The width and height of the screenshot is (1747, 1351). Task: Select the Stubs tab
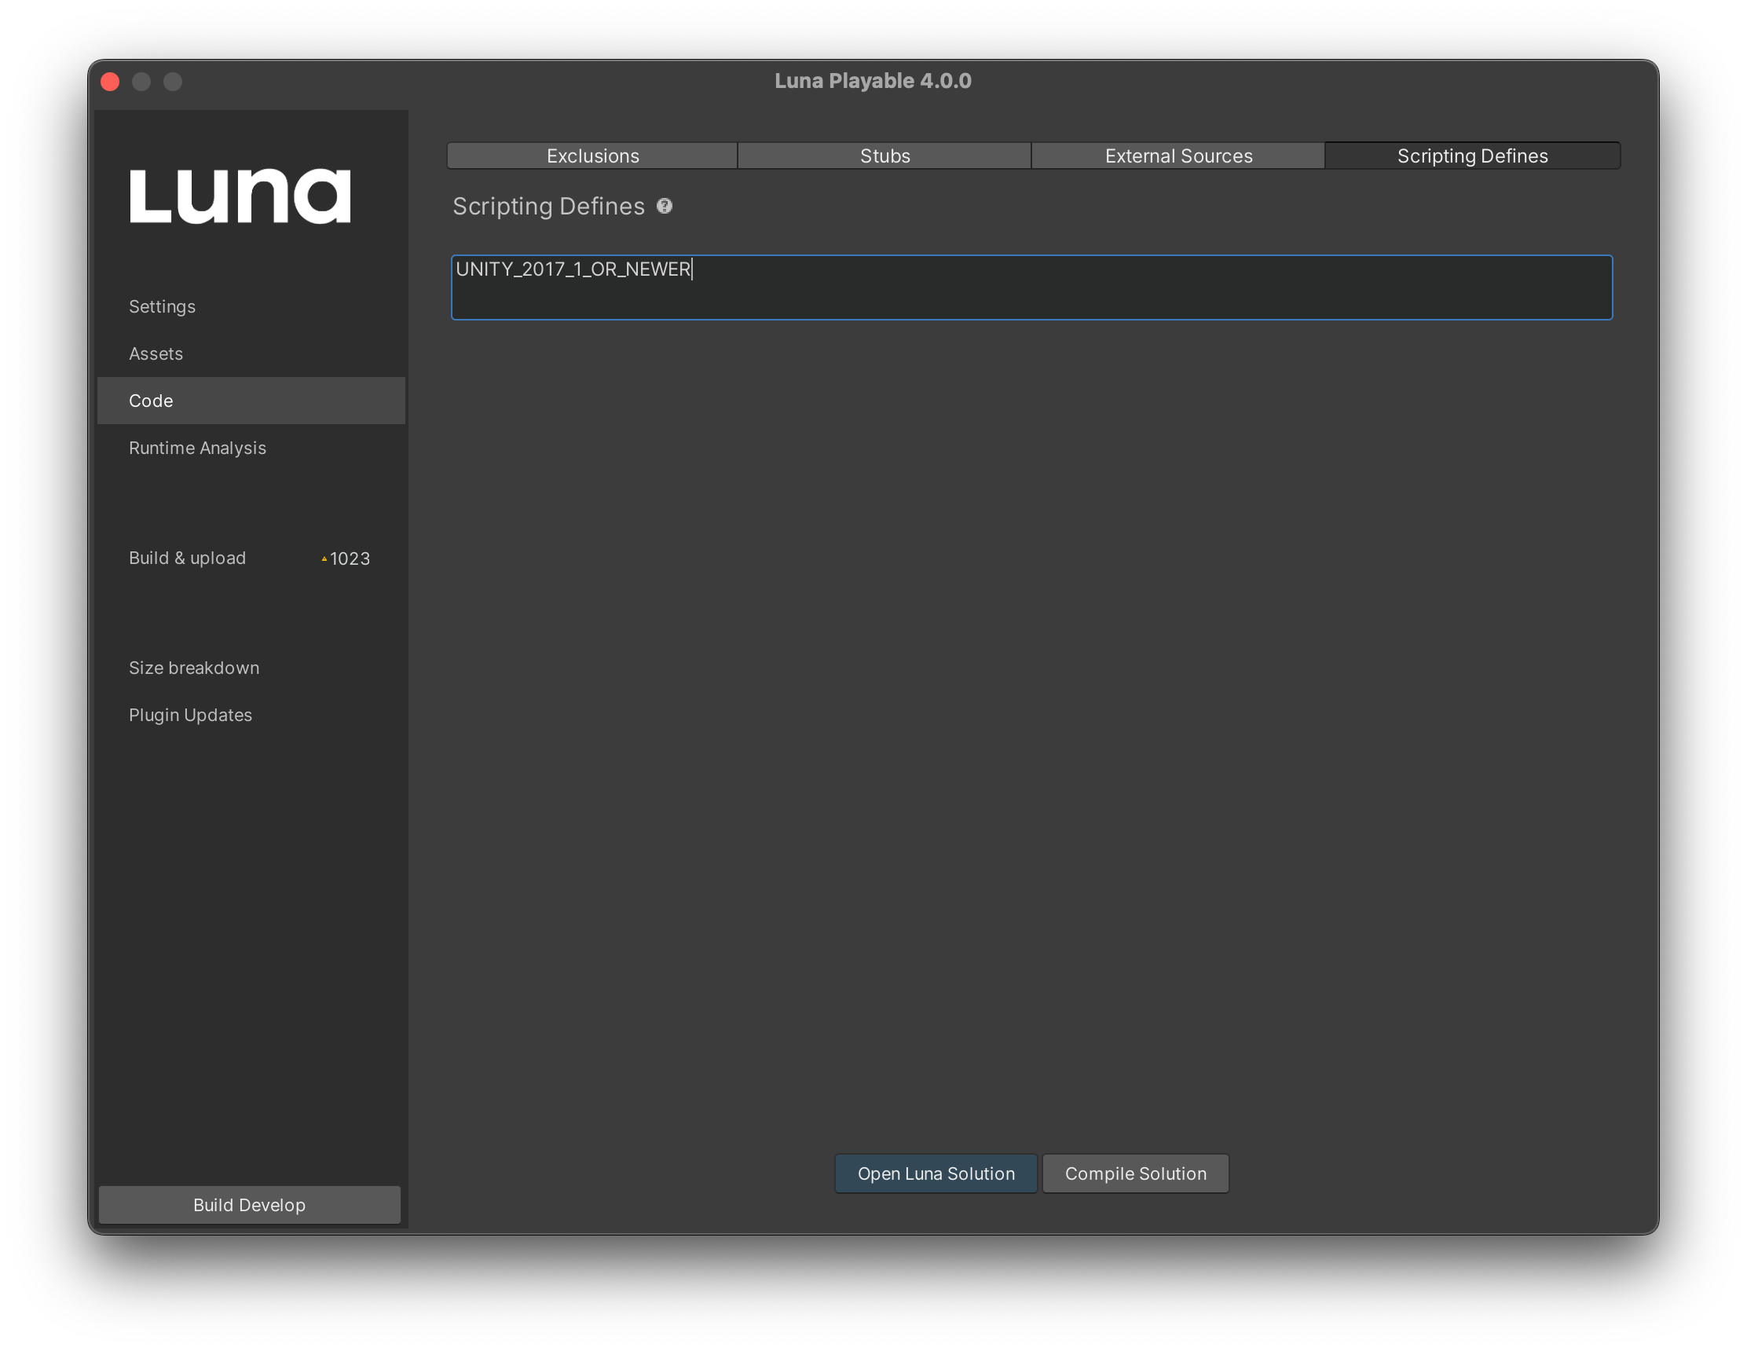[884, 155]
